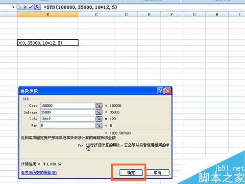Select column B header

[48, 15]
